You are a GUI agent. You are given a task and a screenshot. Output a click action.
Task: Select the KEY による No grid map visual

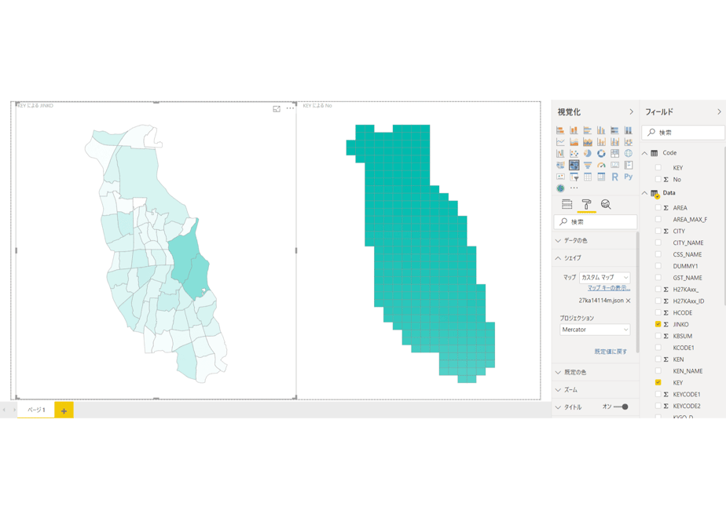click(x=420, y=254)
